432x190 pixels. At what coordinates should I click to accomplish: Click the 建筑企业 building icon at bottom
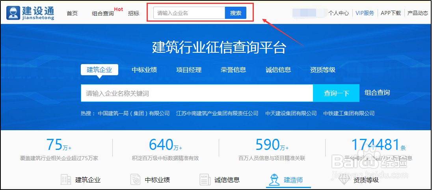pos(65,180)
